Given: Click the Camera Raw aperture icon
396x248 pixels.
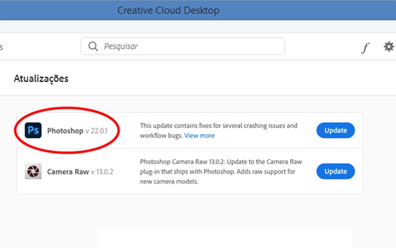Looking at the screenshot, I should 33,171.
